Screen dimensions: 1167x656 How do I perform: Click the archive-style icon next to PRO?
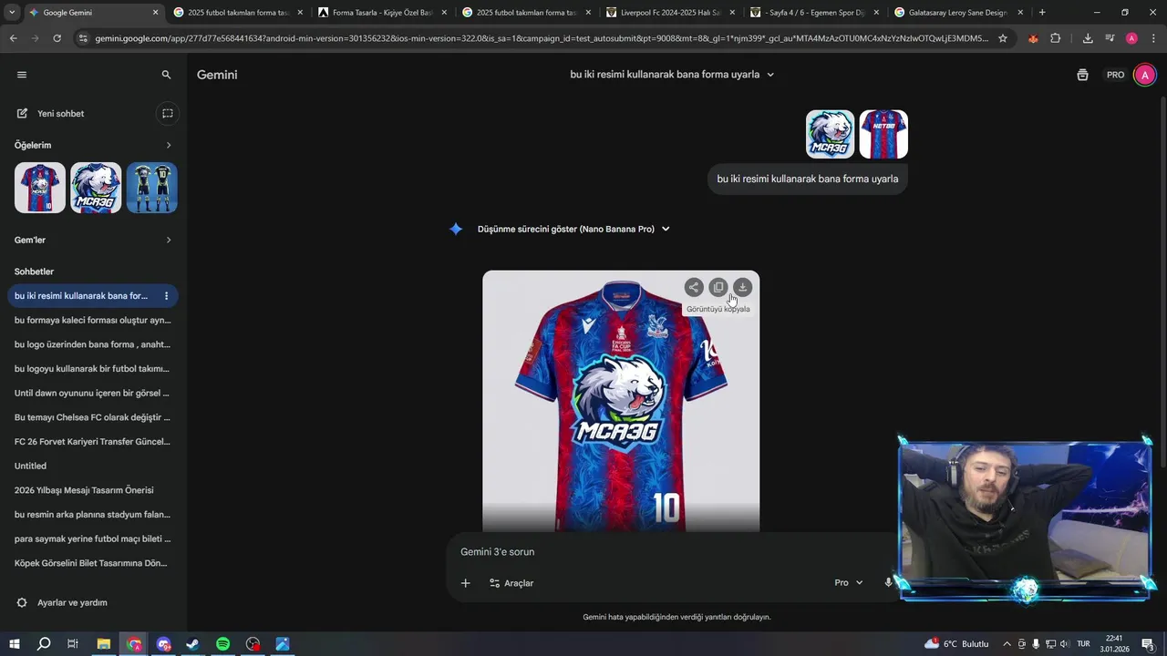(1082, 75)
